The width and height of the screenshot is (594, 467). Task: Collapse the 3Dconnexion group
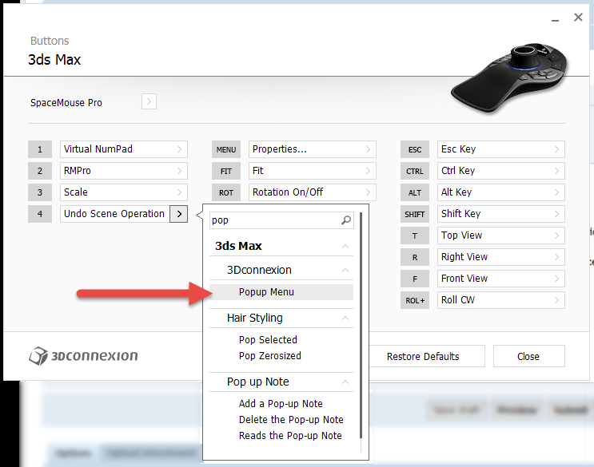(345, 270)
